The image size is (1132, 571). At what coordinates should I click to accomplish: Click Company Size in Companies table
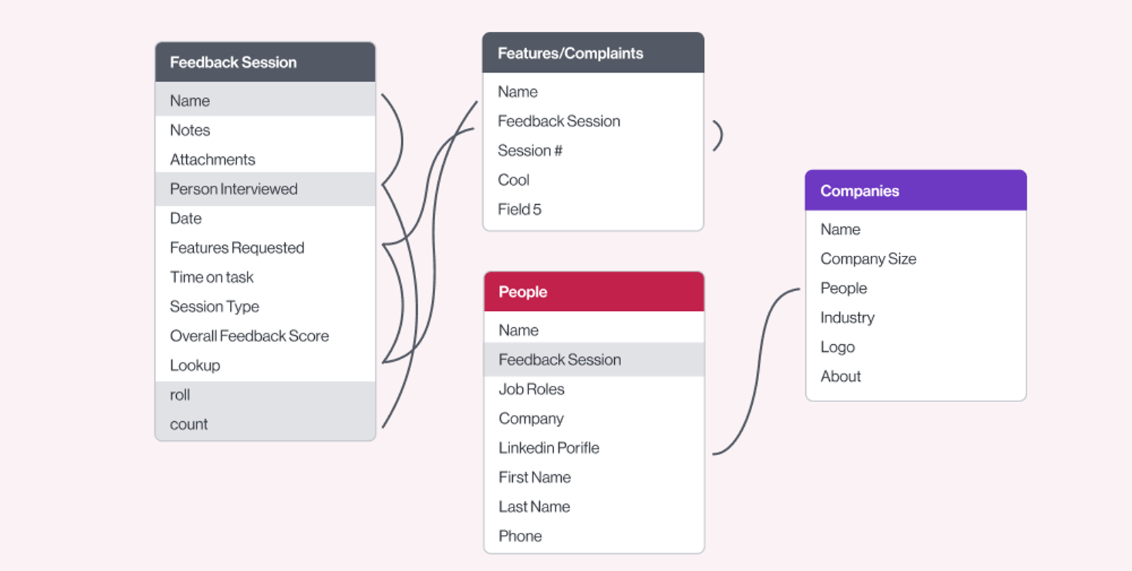[x=916, y=259]
